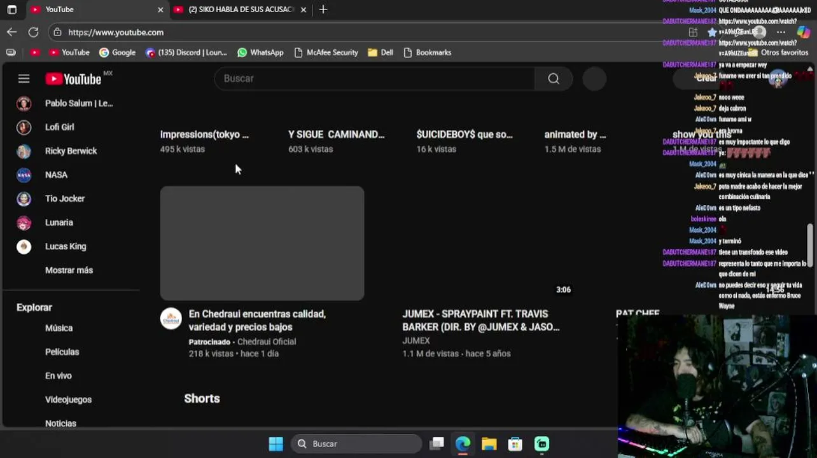The width and height of the screenshot is (817, 458).
Task: Open the Google bookmark
Action: click(x=117, y=52)
